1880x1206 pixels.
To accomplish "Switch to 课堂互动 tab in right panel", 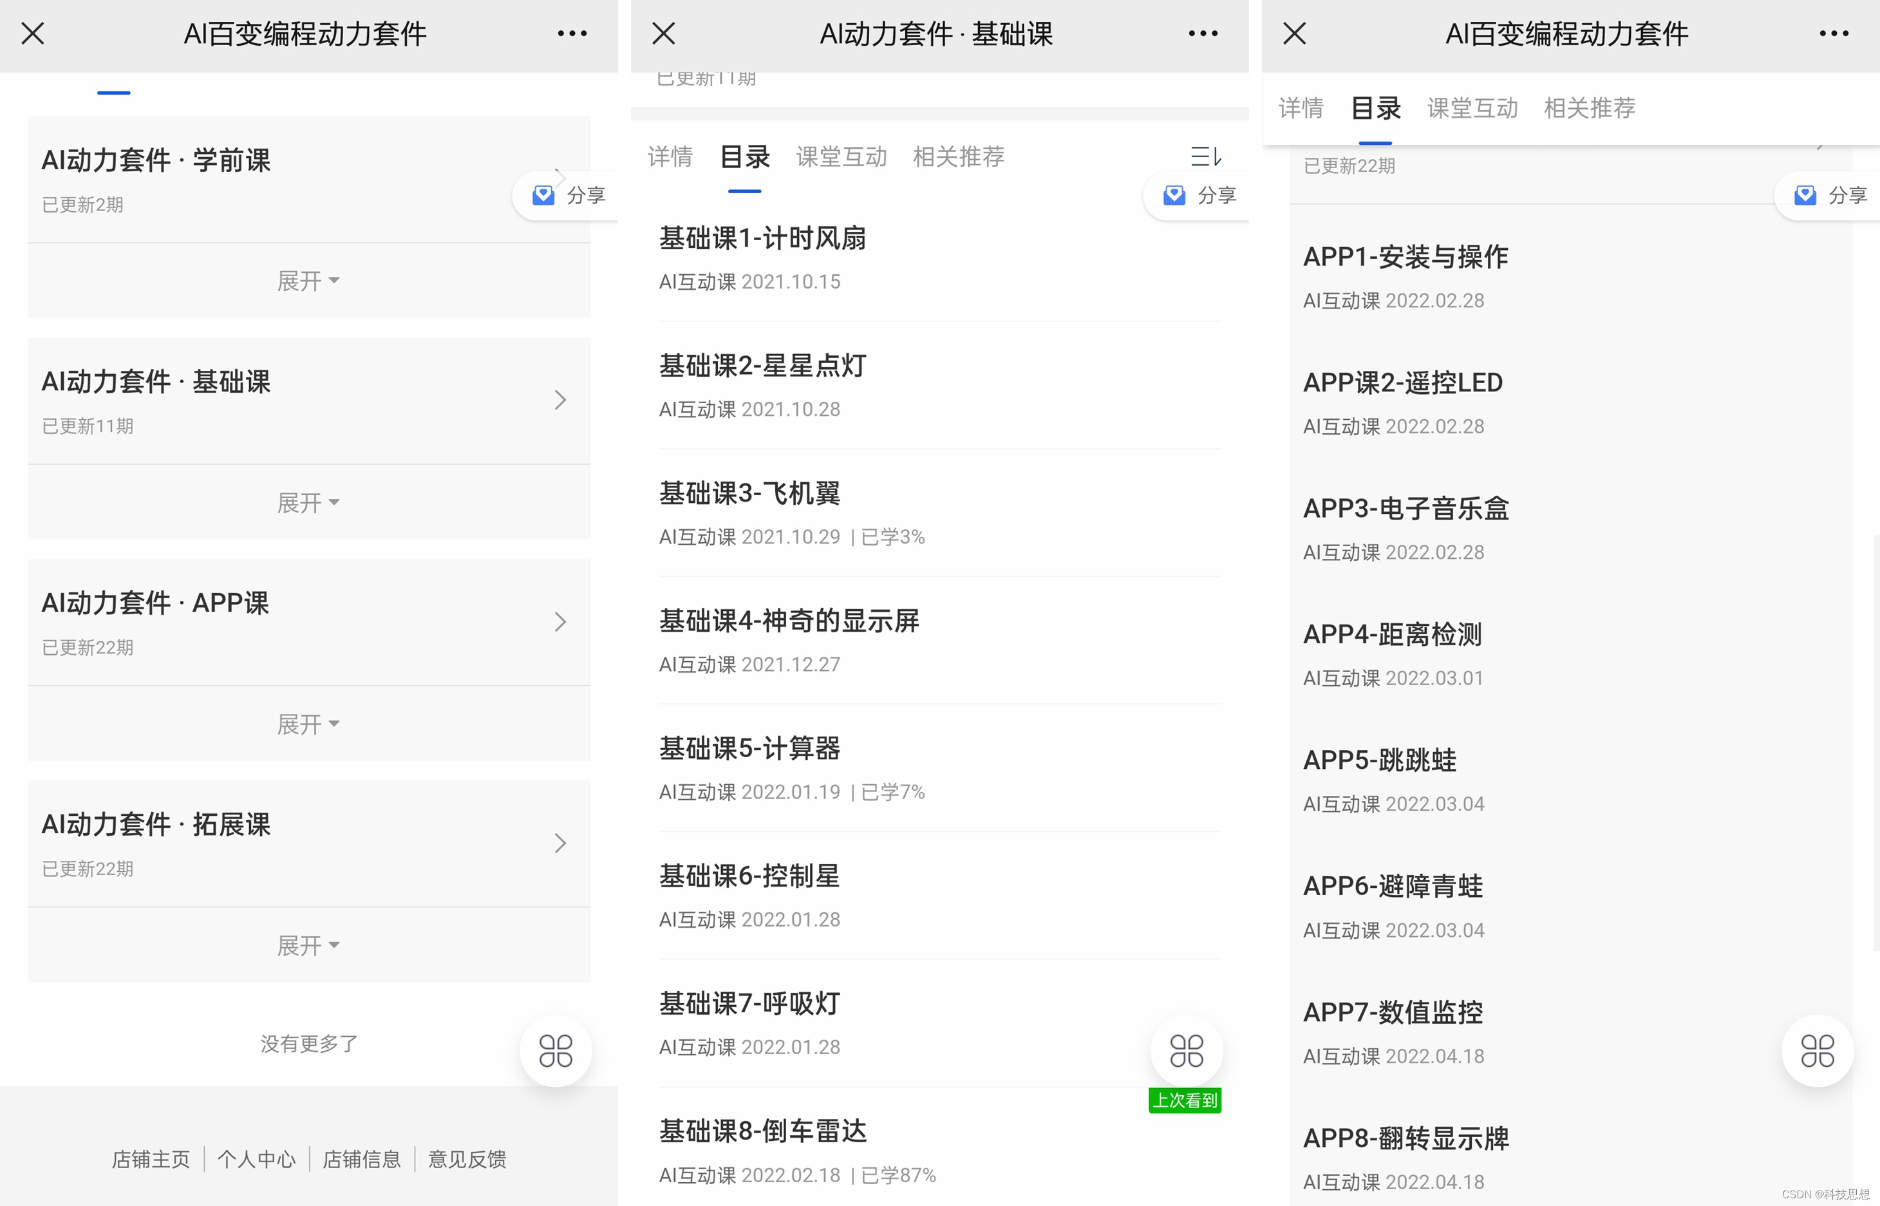I will [1473, 108].
